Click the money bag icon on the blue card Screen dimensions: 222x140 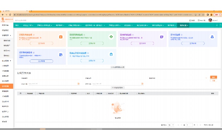click(212, 37)
